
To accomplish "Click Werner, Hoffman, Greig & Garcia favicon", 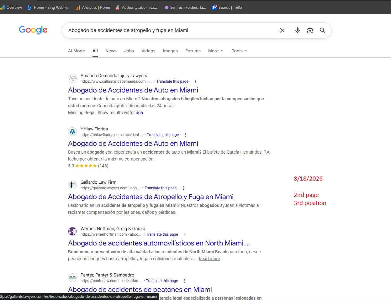I will [72, 231].
